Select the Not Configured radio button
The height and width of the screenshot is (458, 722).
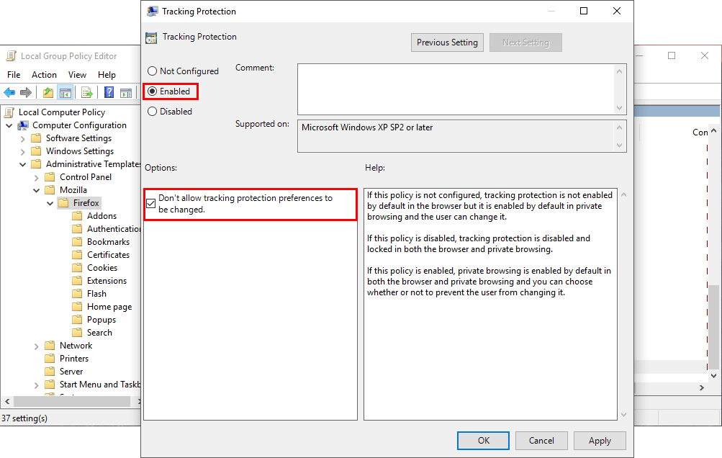tap(152, 71)
